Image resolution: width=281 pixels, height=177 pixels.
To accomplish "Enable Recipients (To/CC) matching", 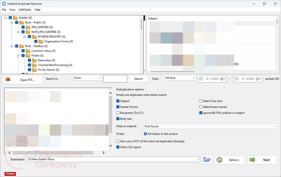I will tap(118, 113).
